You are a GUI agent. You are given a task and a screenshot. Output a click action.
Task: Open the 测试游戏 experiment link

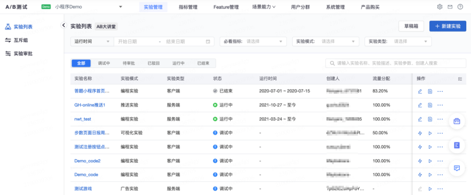(83, 189)
